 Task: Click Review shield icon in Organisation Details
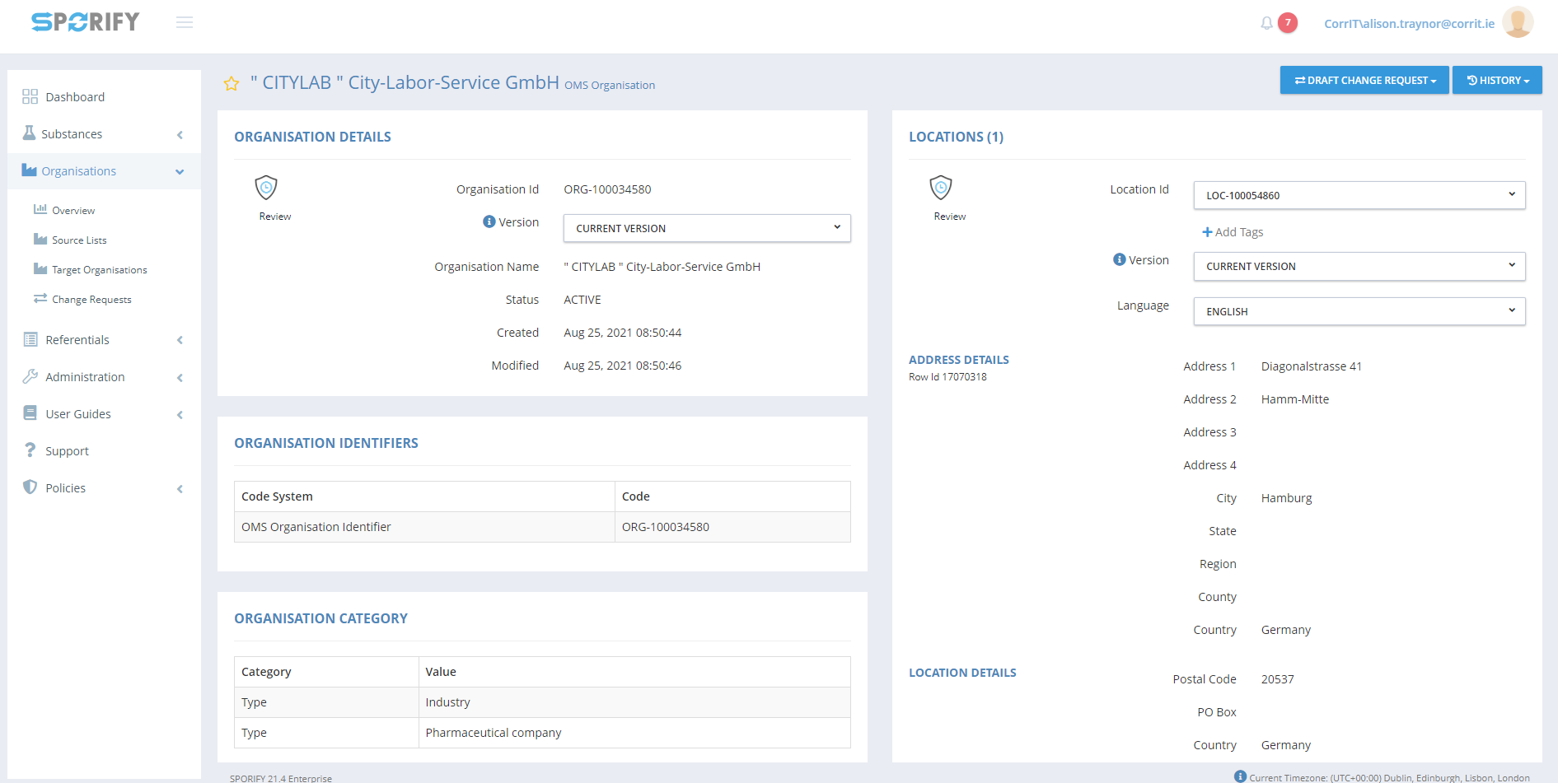point(266,189)
